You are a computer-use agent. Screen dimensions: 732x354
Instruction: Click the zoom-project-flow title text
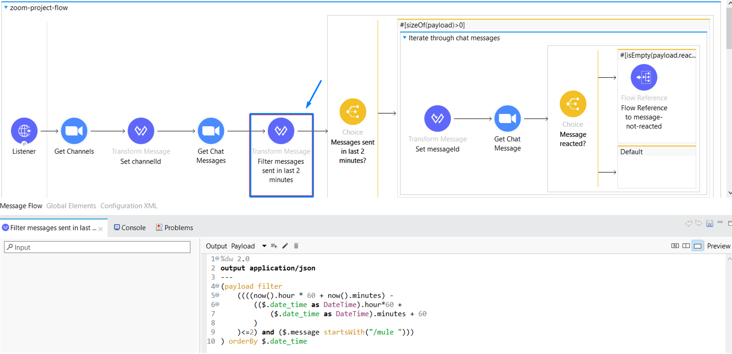tap(39, 8)
